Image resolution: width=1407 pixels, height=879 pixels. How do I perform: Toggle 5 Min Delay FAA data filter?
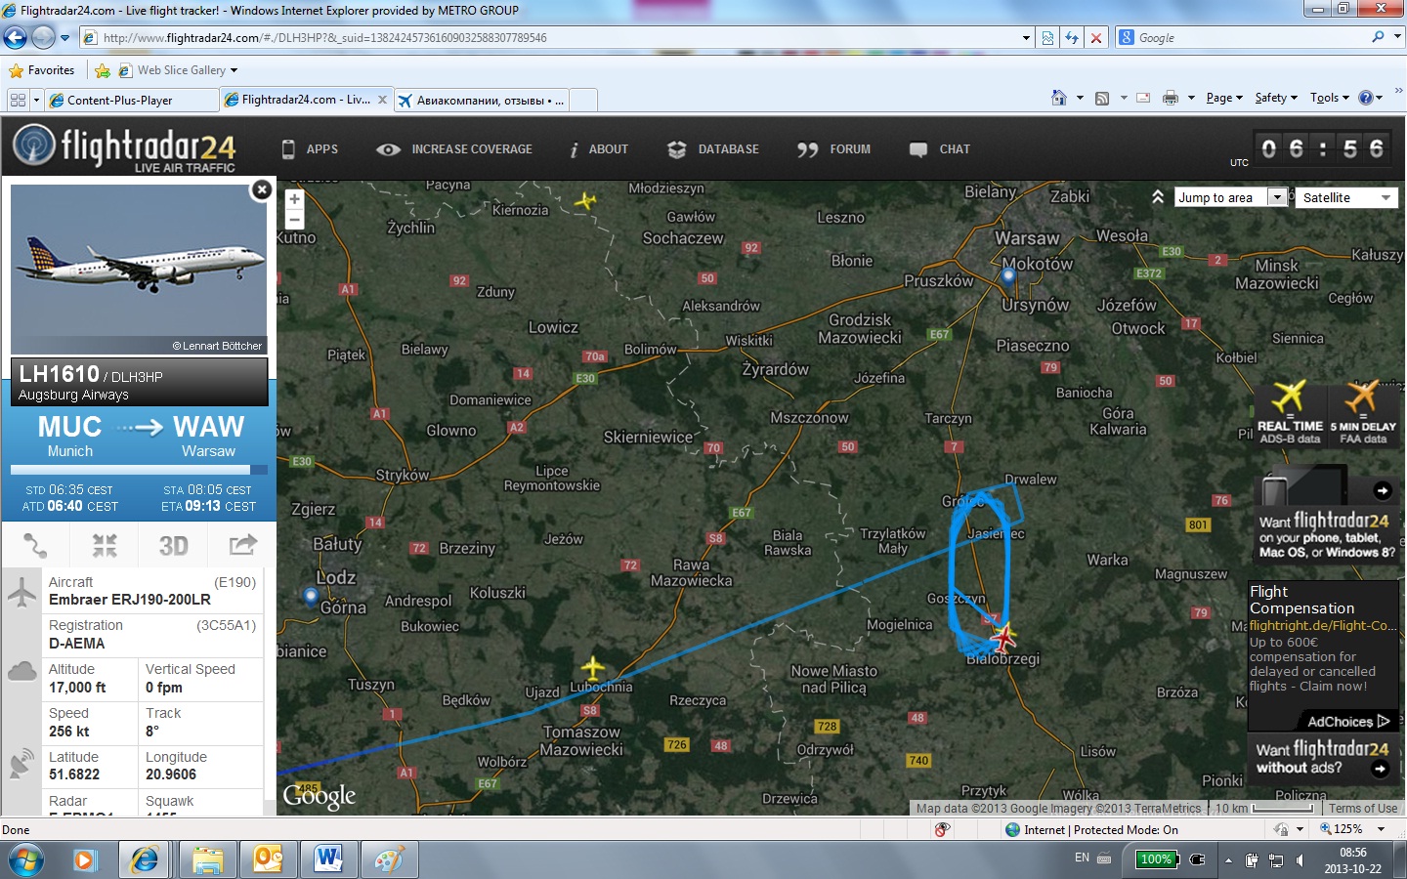[1362, 413]
